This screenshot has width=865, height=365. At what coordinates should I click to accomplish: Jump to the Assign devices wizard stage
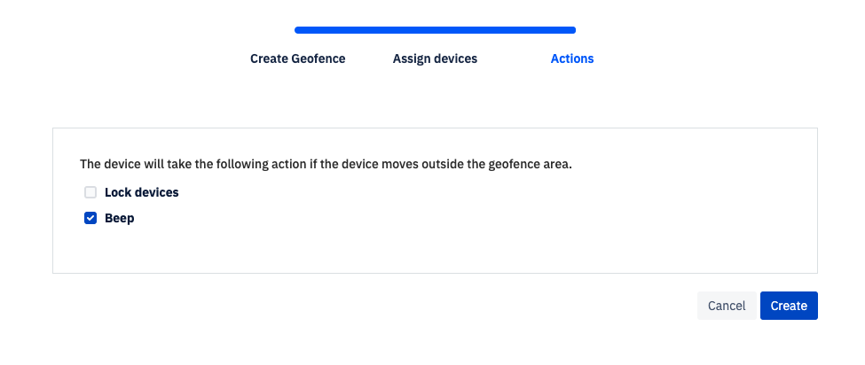[x=435, y=58]
